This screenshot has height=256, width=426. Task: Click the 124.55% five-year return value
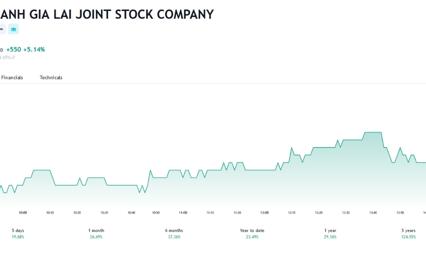(408, 237)
